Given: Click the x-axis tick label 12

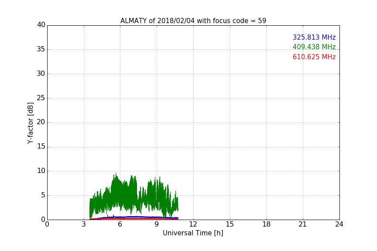Looking at the screenshot, I should pyautogui.click(x=193, y=224).
